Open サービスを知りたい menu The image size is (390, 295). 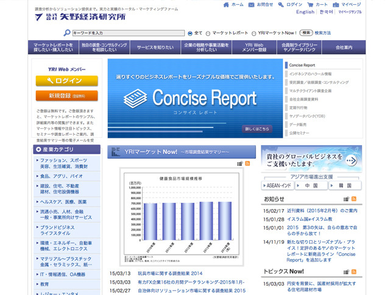tap(155, 48)
